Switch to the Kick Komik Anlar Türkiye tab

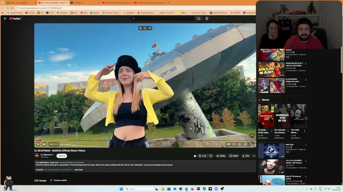(117, 3)
